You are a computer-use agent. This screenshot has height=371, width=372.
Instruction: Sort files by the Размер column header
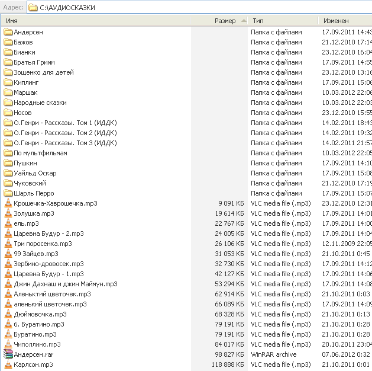coord(225,21)
